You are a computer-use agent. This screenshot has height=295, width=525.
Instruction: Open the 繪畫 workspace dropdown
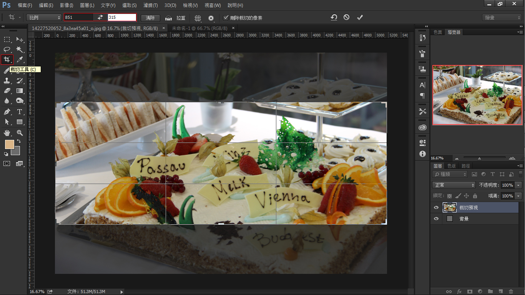(502, 18)
